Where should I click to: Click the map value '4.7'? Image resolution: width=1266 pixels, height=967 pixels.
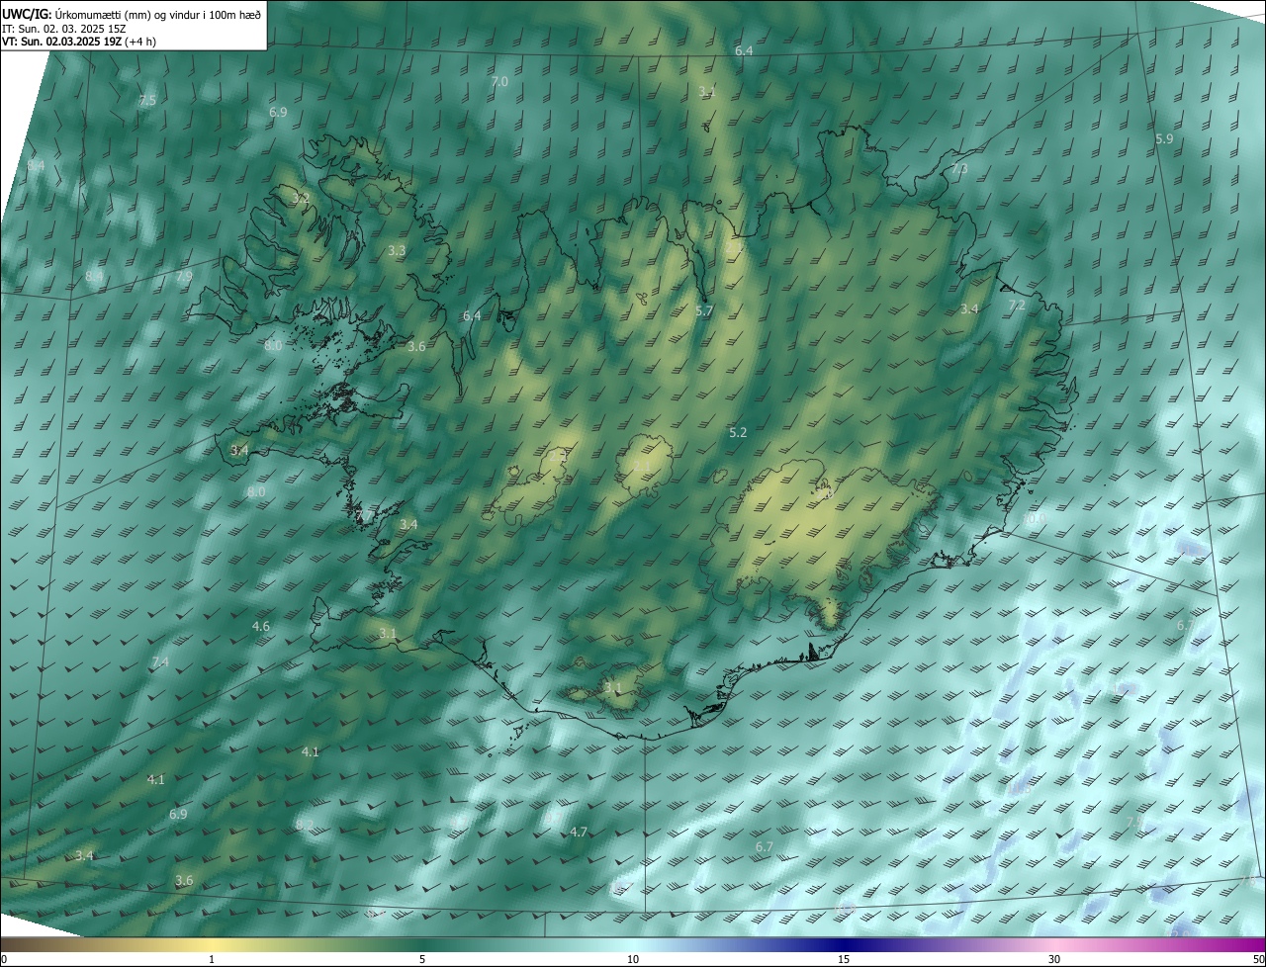[579, 833]
